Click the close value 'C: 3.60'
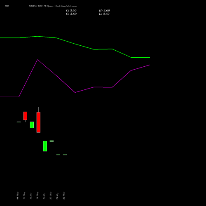Image resolution: width=206 pixels, height=206 pixels. 71,11
